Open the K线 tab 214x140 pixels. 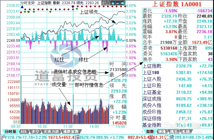185,132
